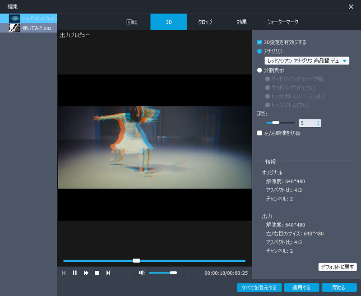Click the デフォルトに戻す button
Viewport: 361px width, 296px height.
coord(338,267)
